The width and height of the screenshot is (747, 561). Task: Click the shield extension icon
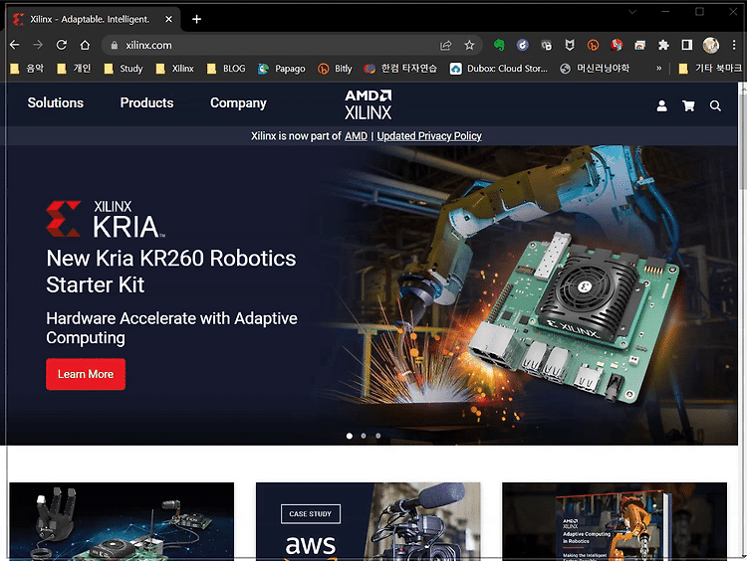[x=570, y=45]
